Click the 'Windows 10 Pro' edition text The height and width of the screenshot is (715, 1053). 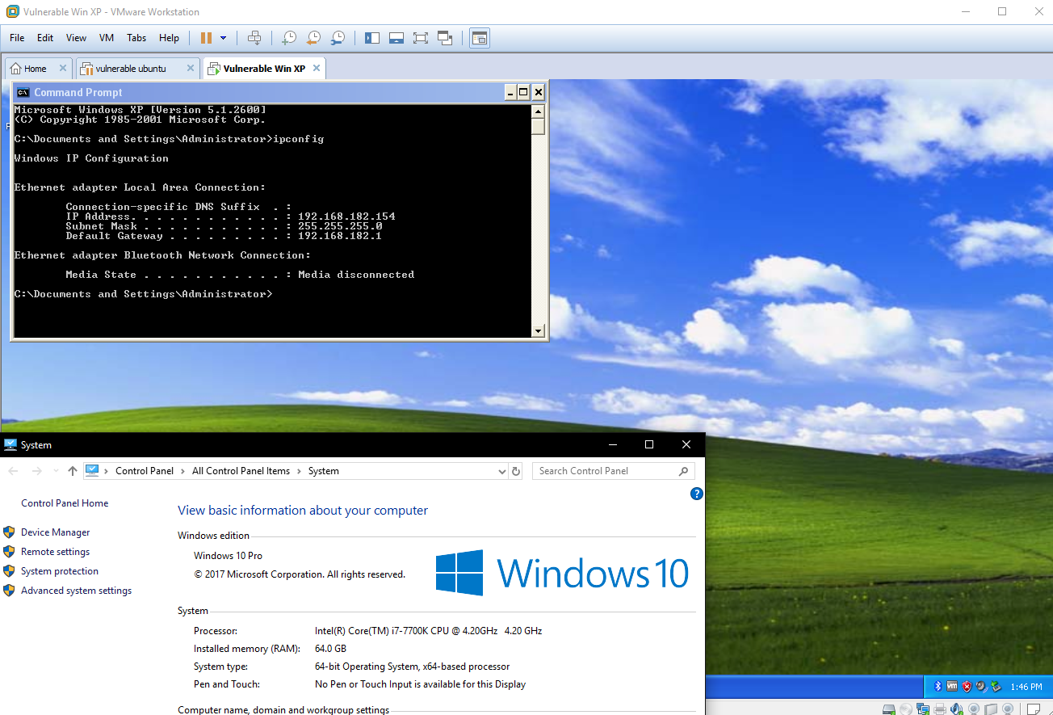(228, 556)
